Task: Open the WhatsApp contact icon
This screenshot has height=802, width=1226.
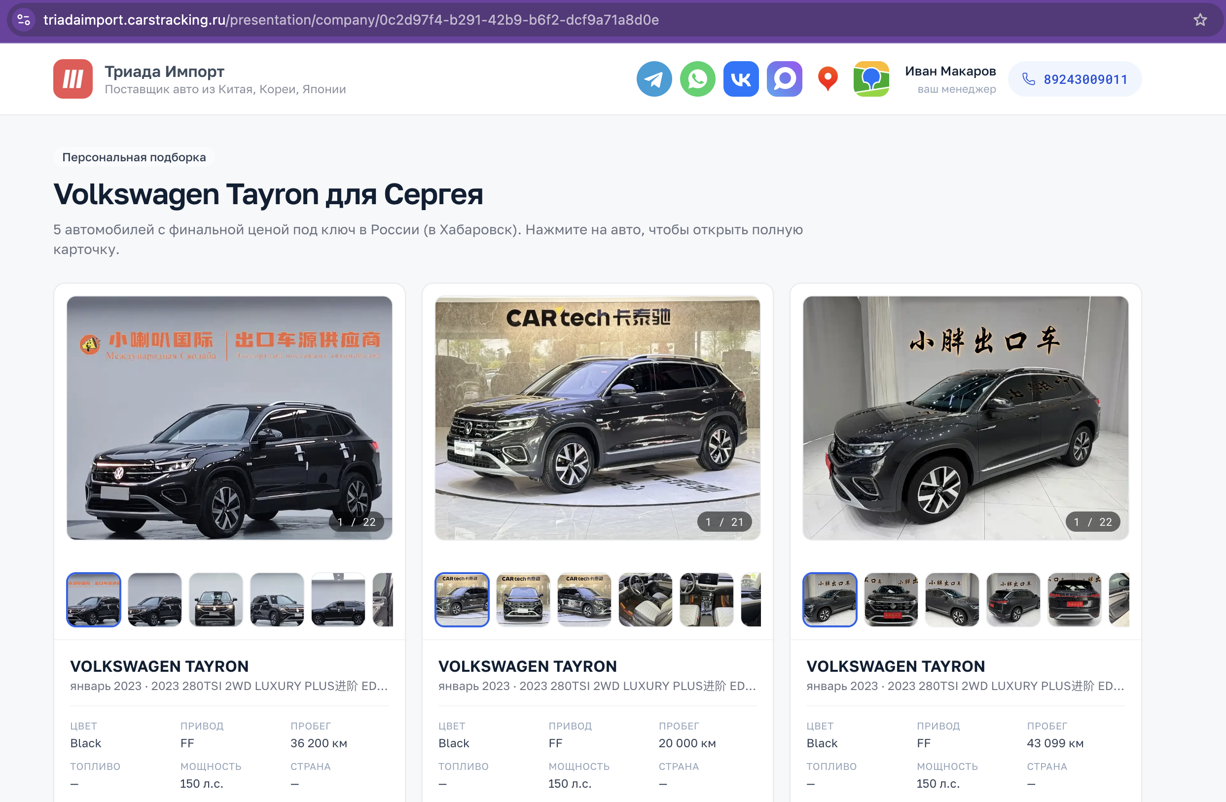Action: [697, 79]
